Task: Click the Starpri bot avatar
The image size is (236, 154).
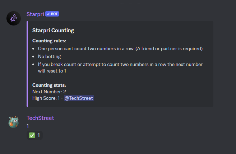Action: [14, 18]
